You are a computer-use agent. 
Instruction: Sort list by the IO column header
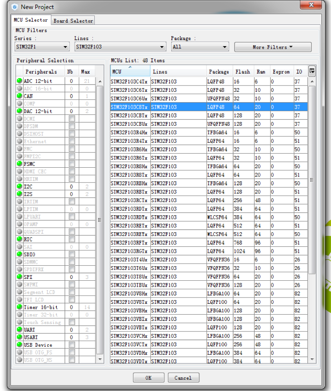(x=300, y=71)
